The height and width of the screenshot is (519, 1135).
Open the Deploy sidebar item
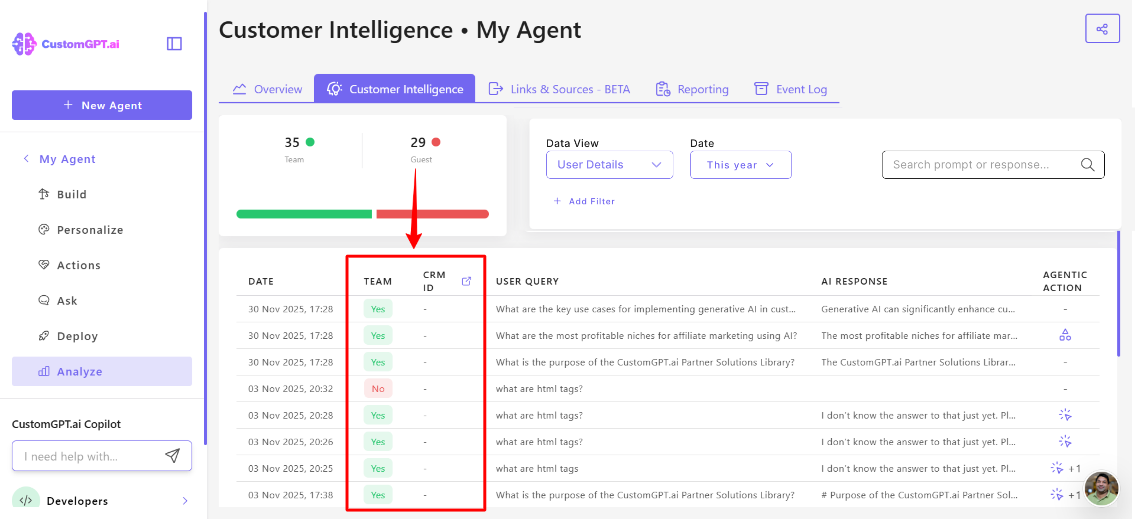coord(77,336)
